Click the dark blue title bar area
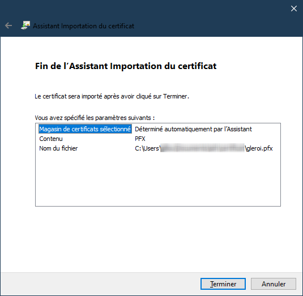The width and height of the screenshot is (303, 296). coord(212,19)
